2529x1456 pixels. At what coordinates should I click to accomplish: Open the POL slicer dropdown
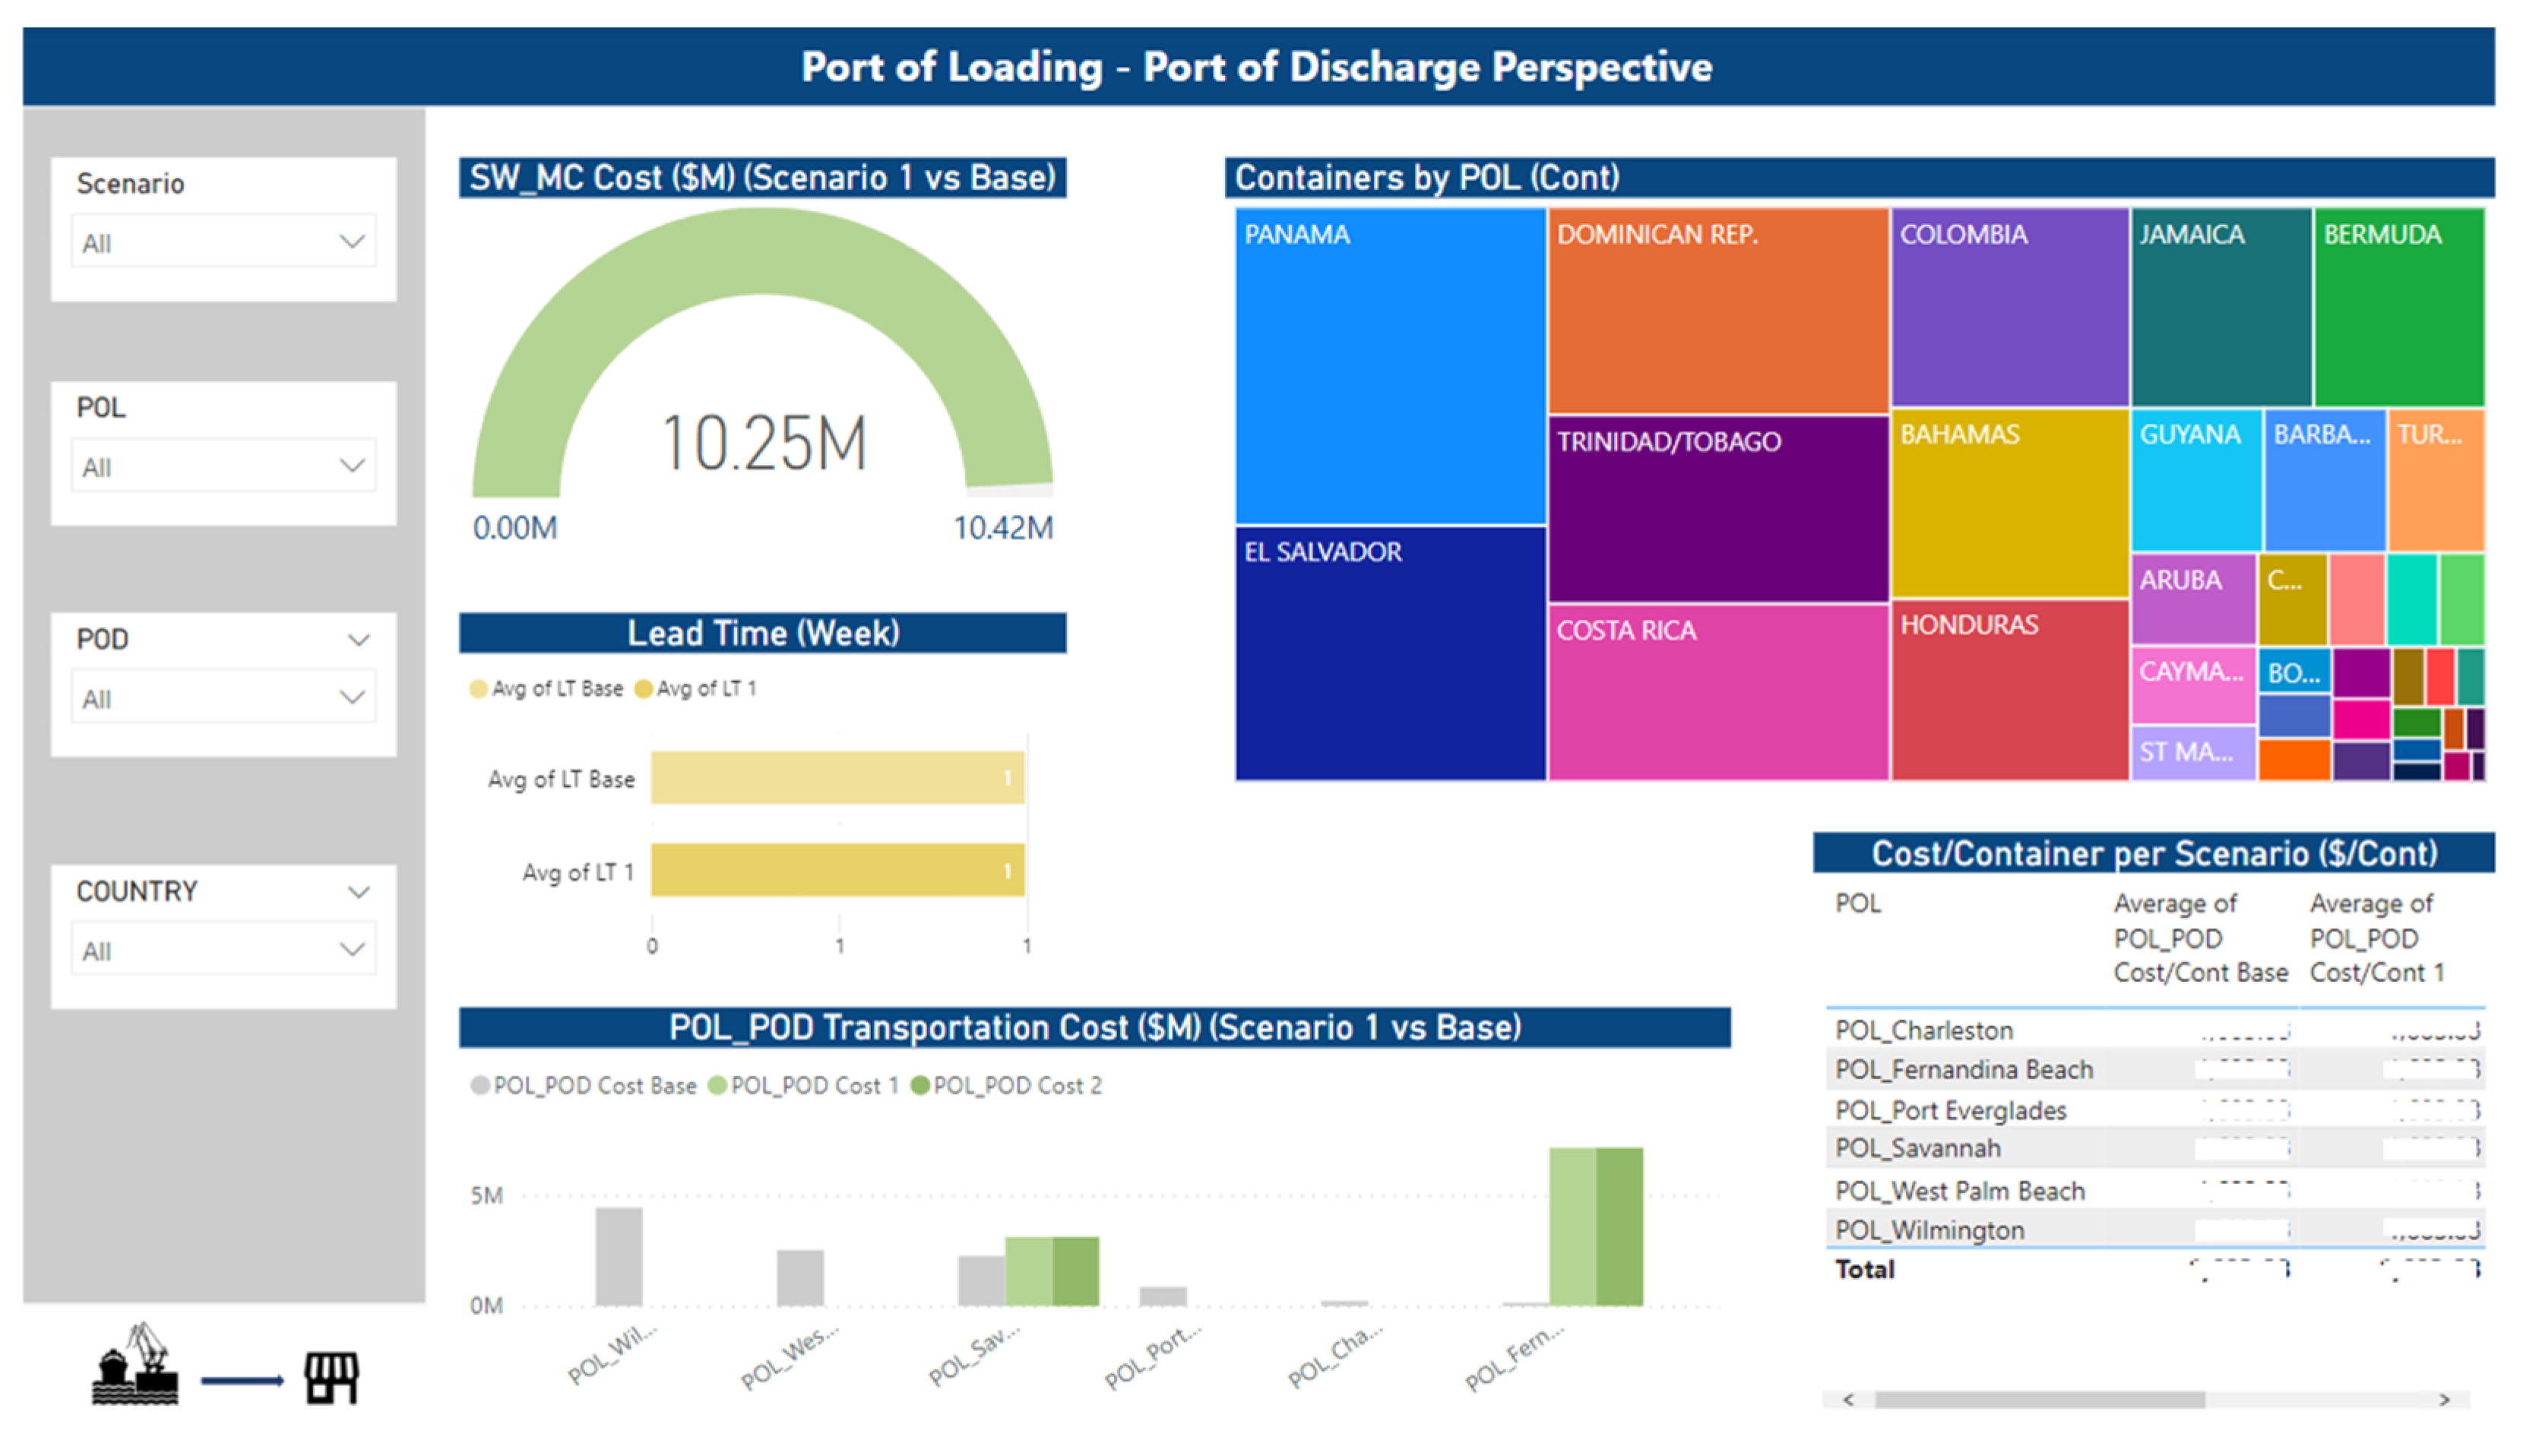(223, 466)
